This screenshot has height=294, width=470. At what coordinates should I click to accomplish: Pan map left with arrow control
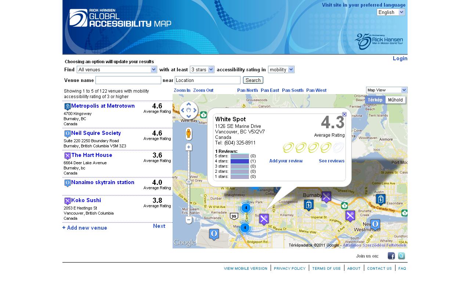click(182, 110)
